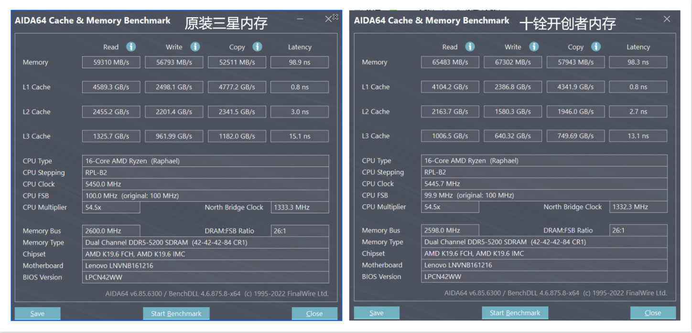Select L2 latency 3.0 ns field
The height and width of the screenshot is (333, 692).
300,112
